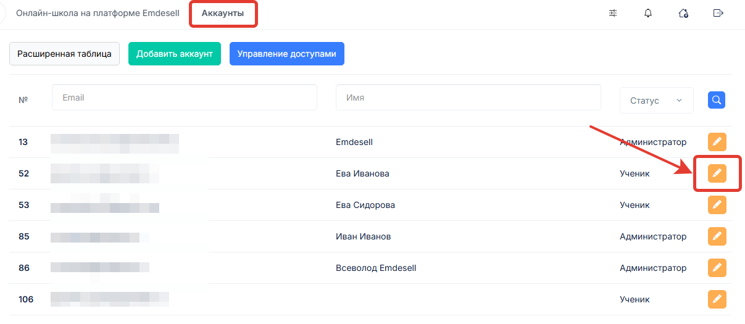The height and width of the screenshot is (324, 745).
Task: Edit the Ева Иванова account
Action: point(717,173)
